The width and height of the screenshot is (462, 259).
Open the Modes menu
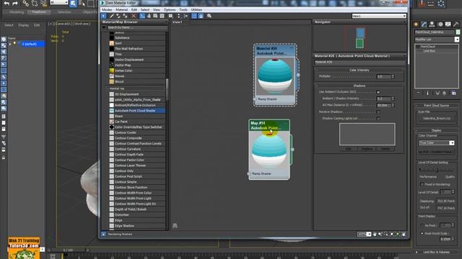pyautogui.click(x=107, y=9)
